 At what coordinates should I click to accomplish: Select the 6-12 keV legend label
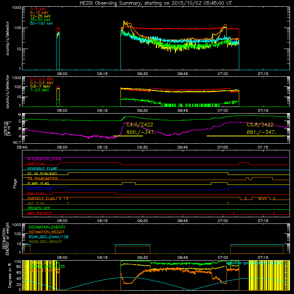pos(39,12)
